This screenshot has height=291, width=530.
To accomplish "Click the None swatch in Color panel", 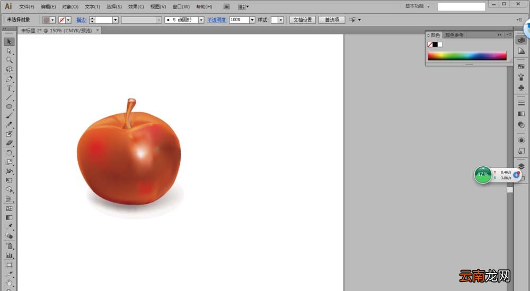I will [430, 44].
